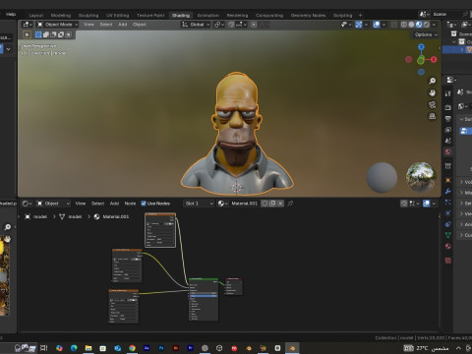The image size is (472, 354).
Task: Choose the blue set-new-selection mode icon
Action: (38, 34)
